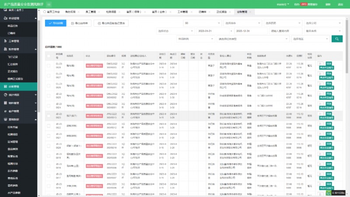Click green return button in row JD-23 0825

[x=329, y=94]
